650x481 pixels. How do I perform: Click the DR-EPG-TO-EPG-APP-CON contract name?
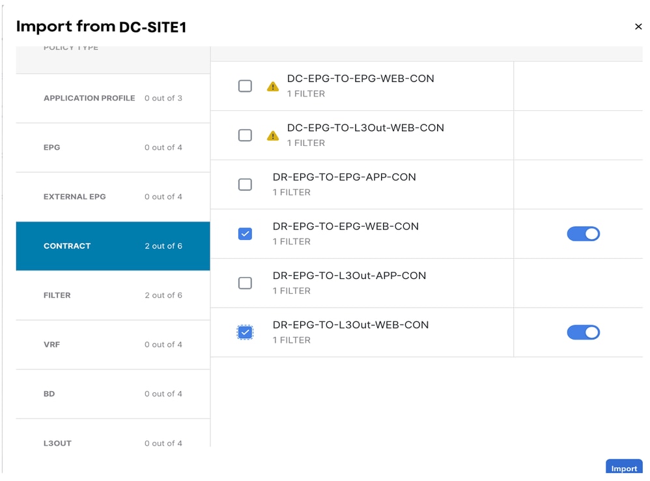344,177
